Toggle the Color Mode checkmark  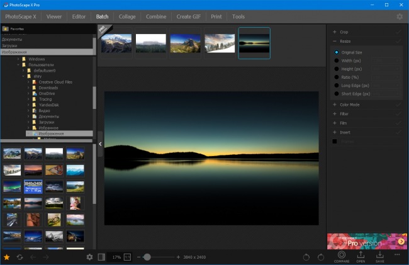398,104
